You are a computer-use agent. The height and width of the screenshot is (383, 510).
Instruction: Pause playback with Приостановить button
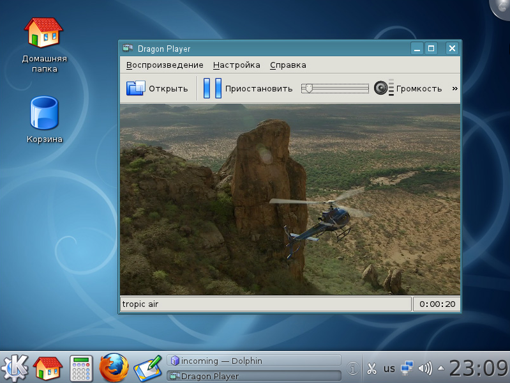[x=248, y=88]
